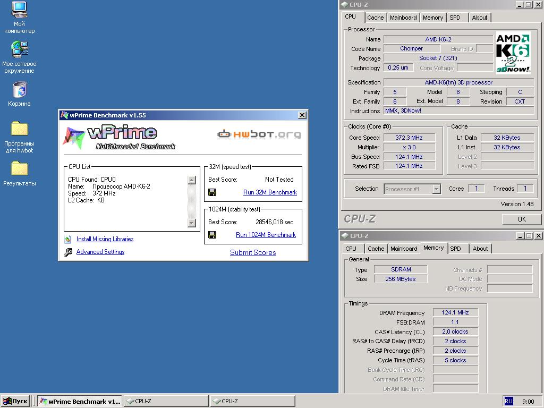
Task: Click CPU List scrollbar down arrow
Action: click(191, 223)
